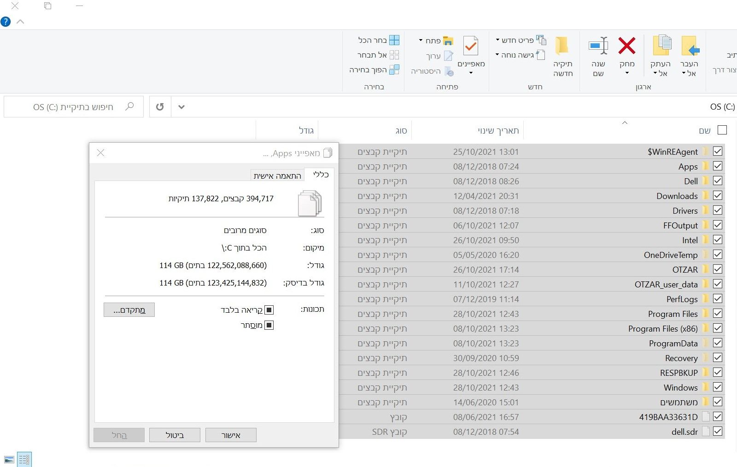Toggle Read-only (קריאה בלבד) checkbox

coord(269,310)
